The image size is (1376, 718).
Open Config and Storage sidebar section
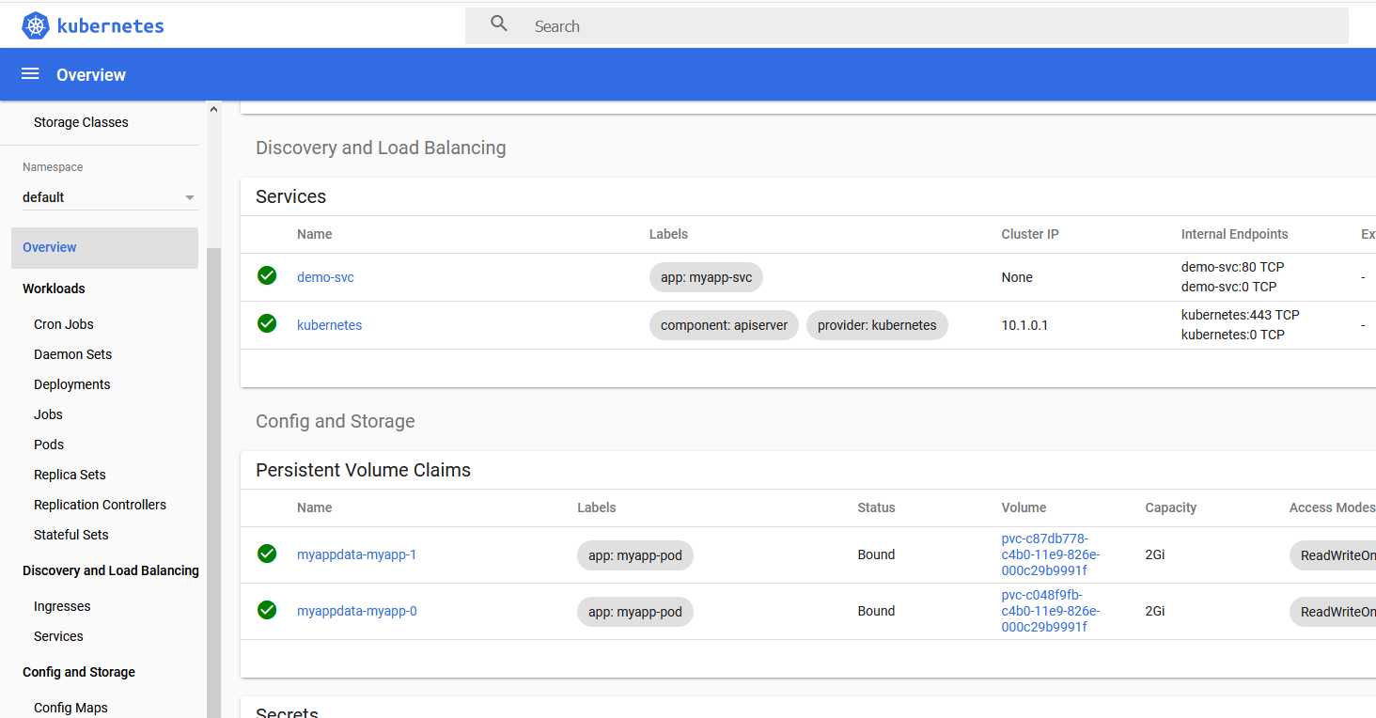click(79, 672)
